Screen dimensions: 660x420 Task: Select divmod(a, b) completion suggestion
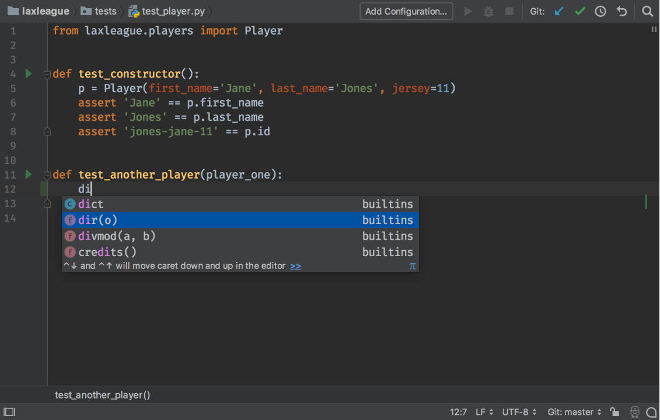pyautogui.click(x=240, y=236)
